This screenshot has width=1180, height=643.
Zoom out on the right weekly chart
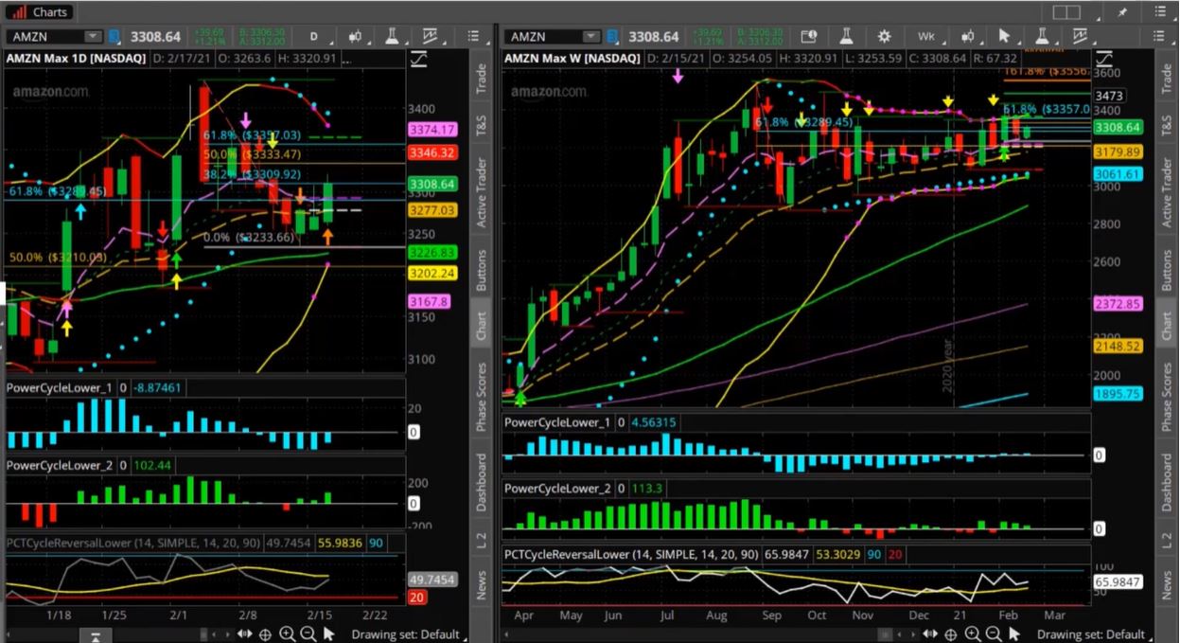995,634
